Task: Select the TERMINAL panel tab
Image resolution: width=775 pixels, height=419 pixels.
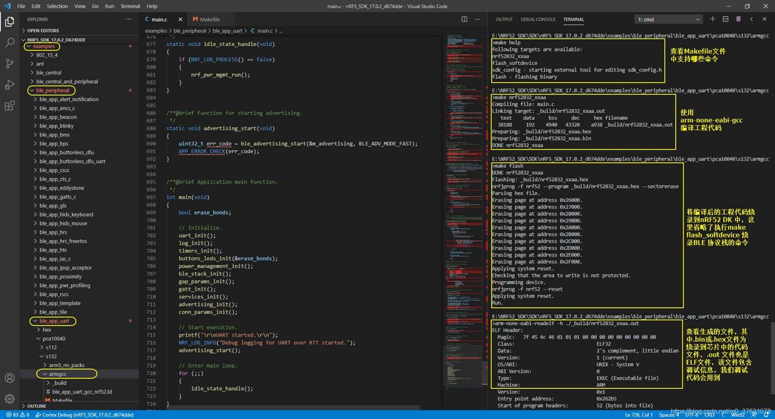Action: click(573, 19)
